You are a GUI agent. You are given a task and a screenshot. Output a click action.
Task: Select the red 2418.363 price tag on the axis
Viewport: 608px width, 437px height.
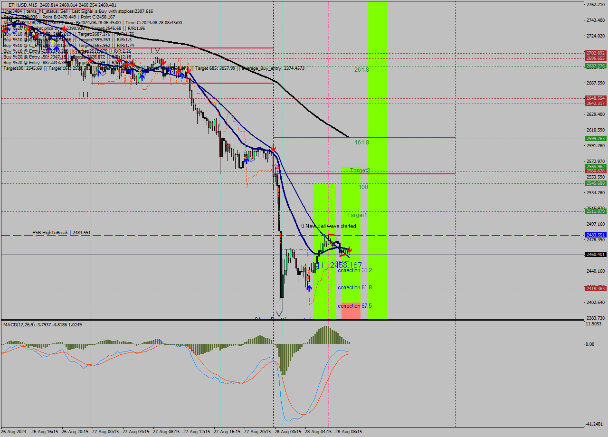click(x=595, y=288)
